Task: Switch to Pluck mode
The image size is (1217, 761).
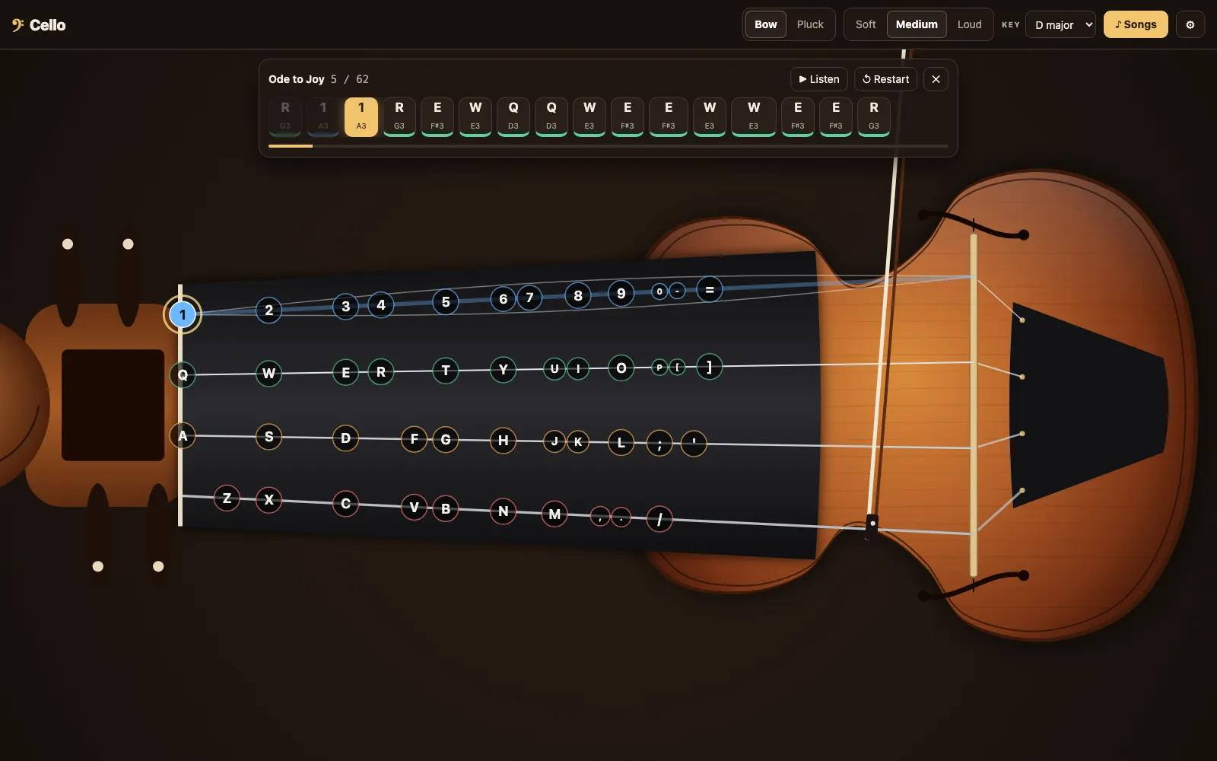Action: [x=810, y=24]
